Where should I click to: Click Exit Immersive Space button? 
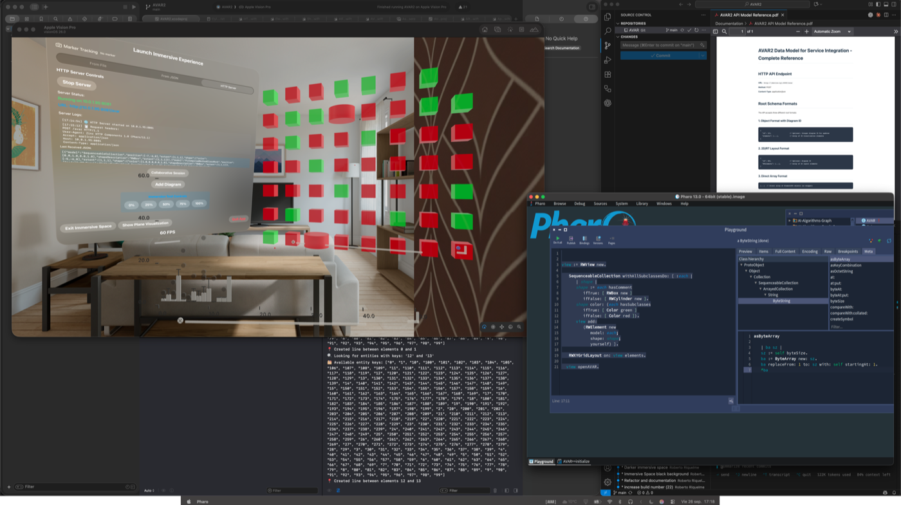(88, 227)
